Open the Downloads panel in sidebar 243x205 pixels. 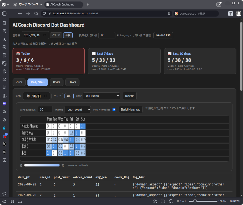5,39
